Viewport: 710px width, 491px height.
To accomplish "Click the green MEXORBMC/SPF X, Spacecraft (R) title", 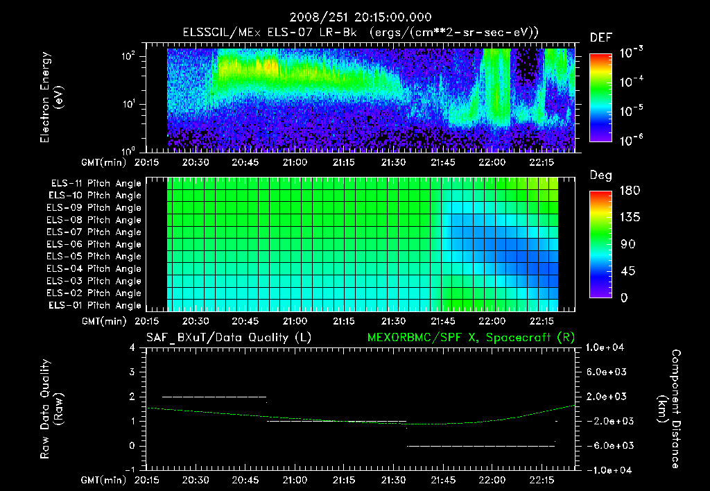I will (471, 338).
